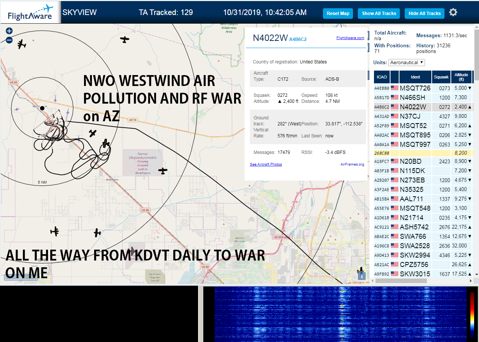
Task: Click ICAO code AB15BA in the table
Action: click(382, 199)
